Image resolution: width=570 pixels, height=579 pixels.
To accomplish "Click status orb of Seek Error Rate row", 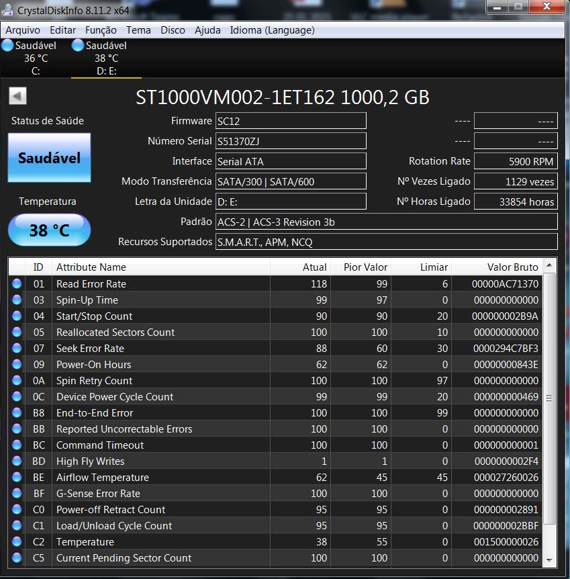I will (17, 348).
